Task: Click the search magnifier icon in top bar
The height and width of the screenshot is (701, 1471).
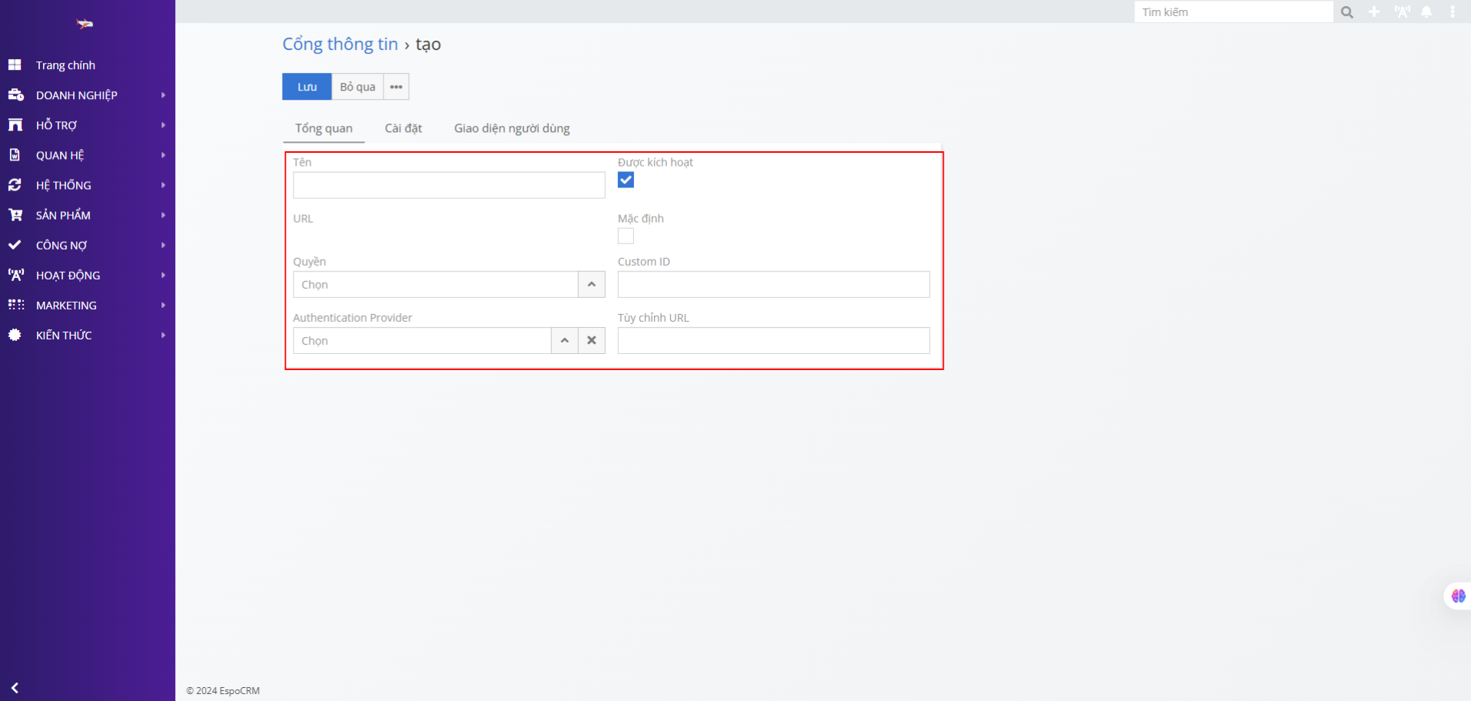Action: pyautogui.click(x=1346, y=12)
